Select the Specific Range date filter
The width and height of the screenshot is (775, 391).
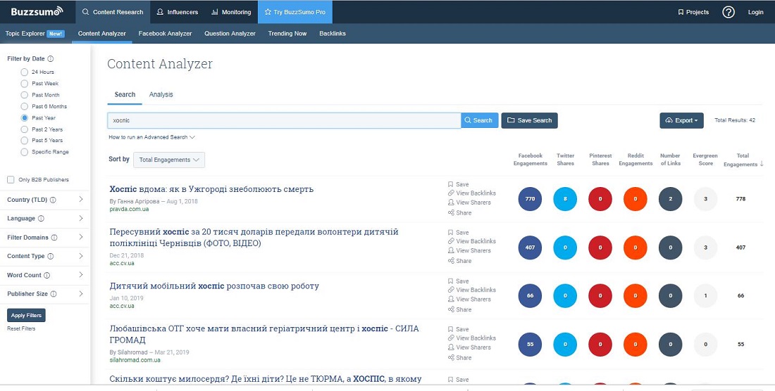[24, 153]
